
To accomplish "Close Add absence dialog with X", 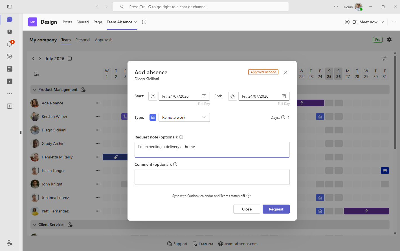I will (285, 73).
